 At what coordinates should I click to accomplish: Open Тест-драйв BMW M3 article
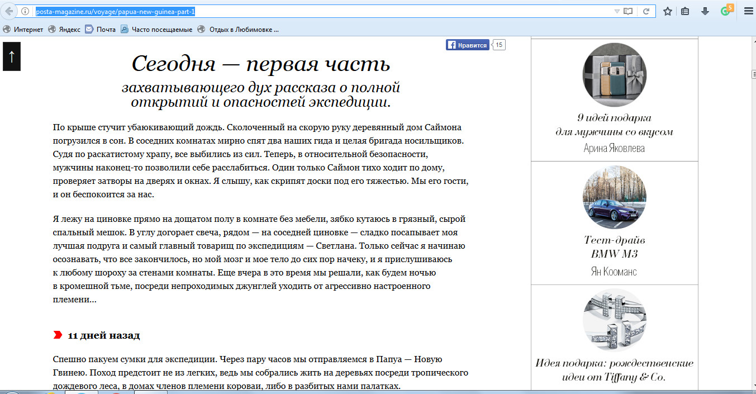tap(614, 247)
